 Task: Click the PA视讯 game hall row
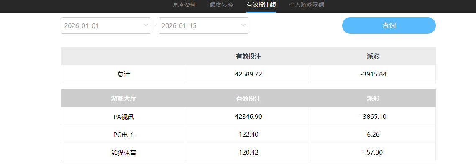(x=124, y=117)
